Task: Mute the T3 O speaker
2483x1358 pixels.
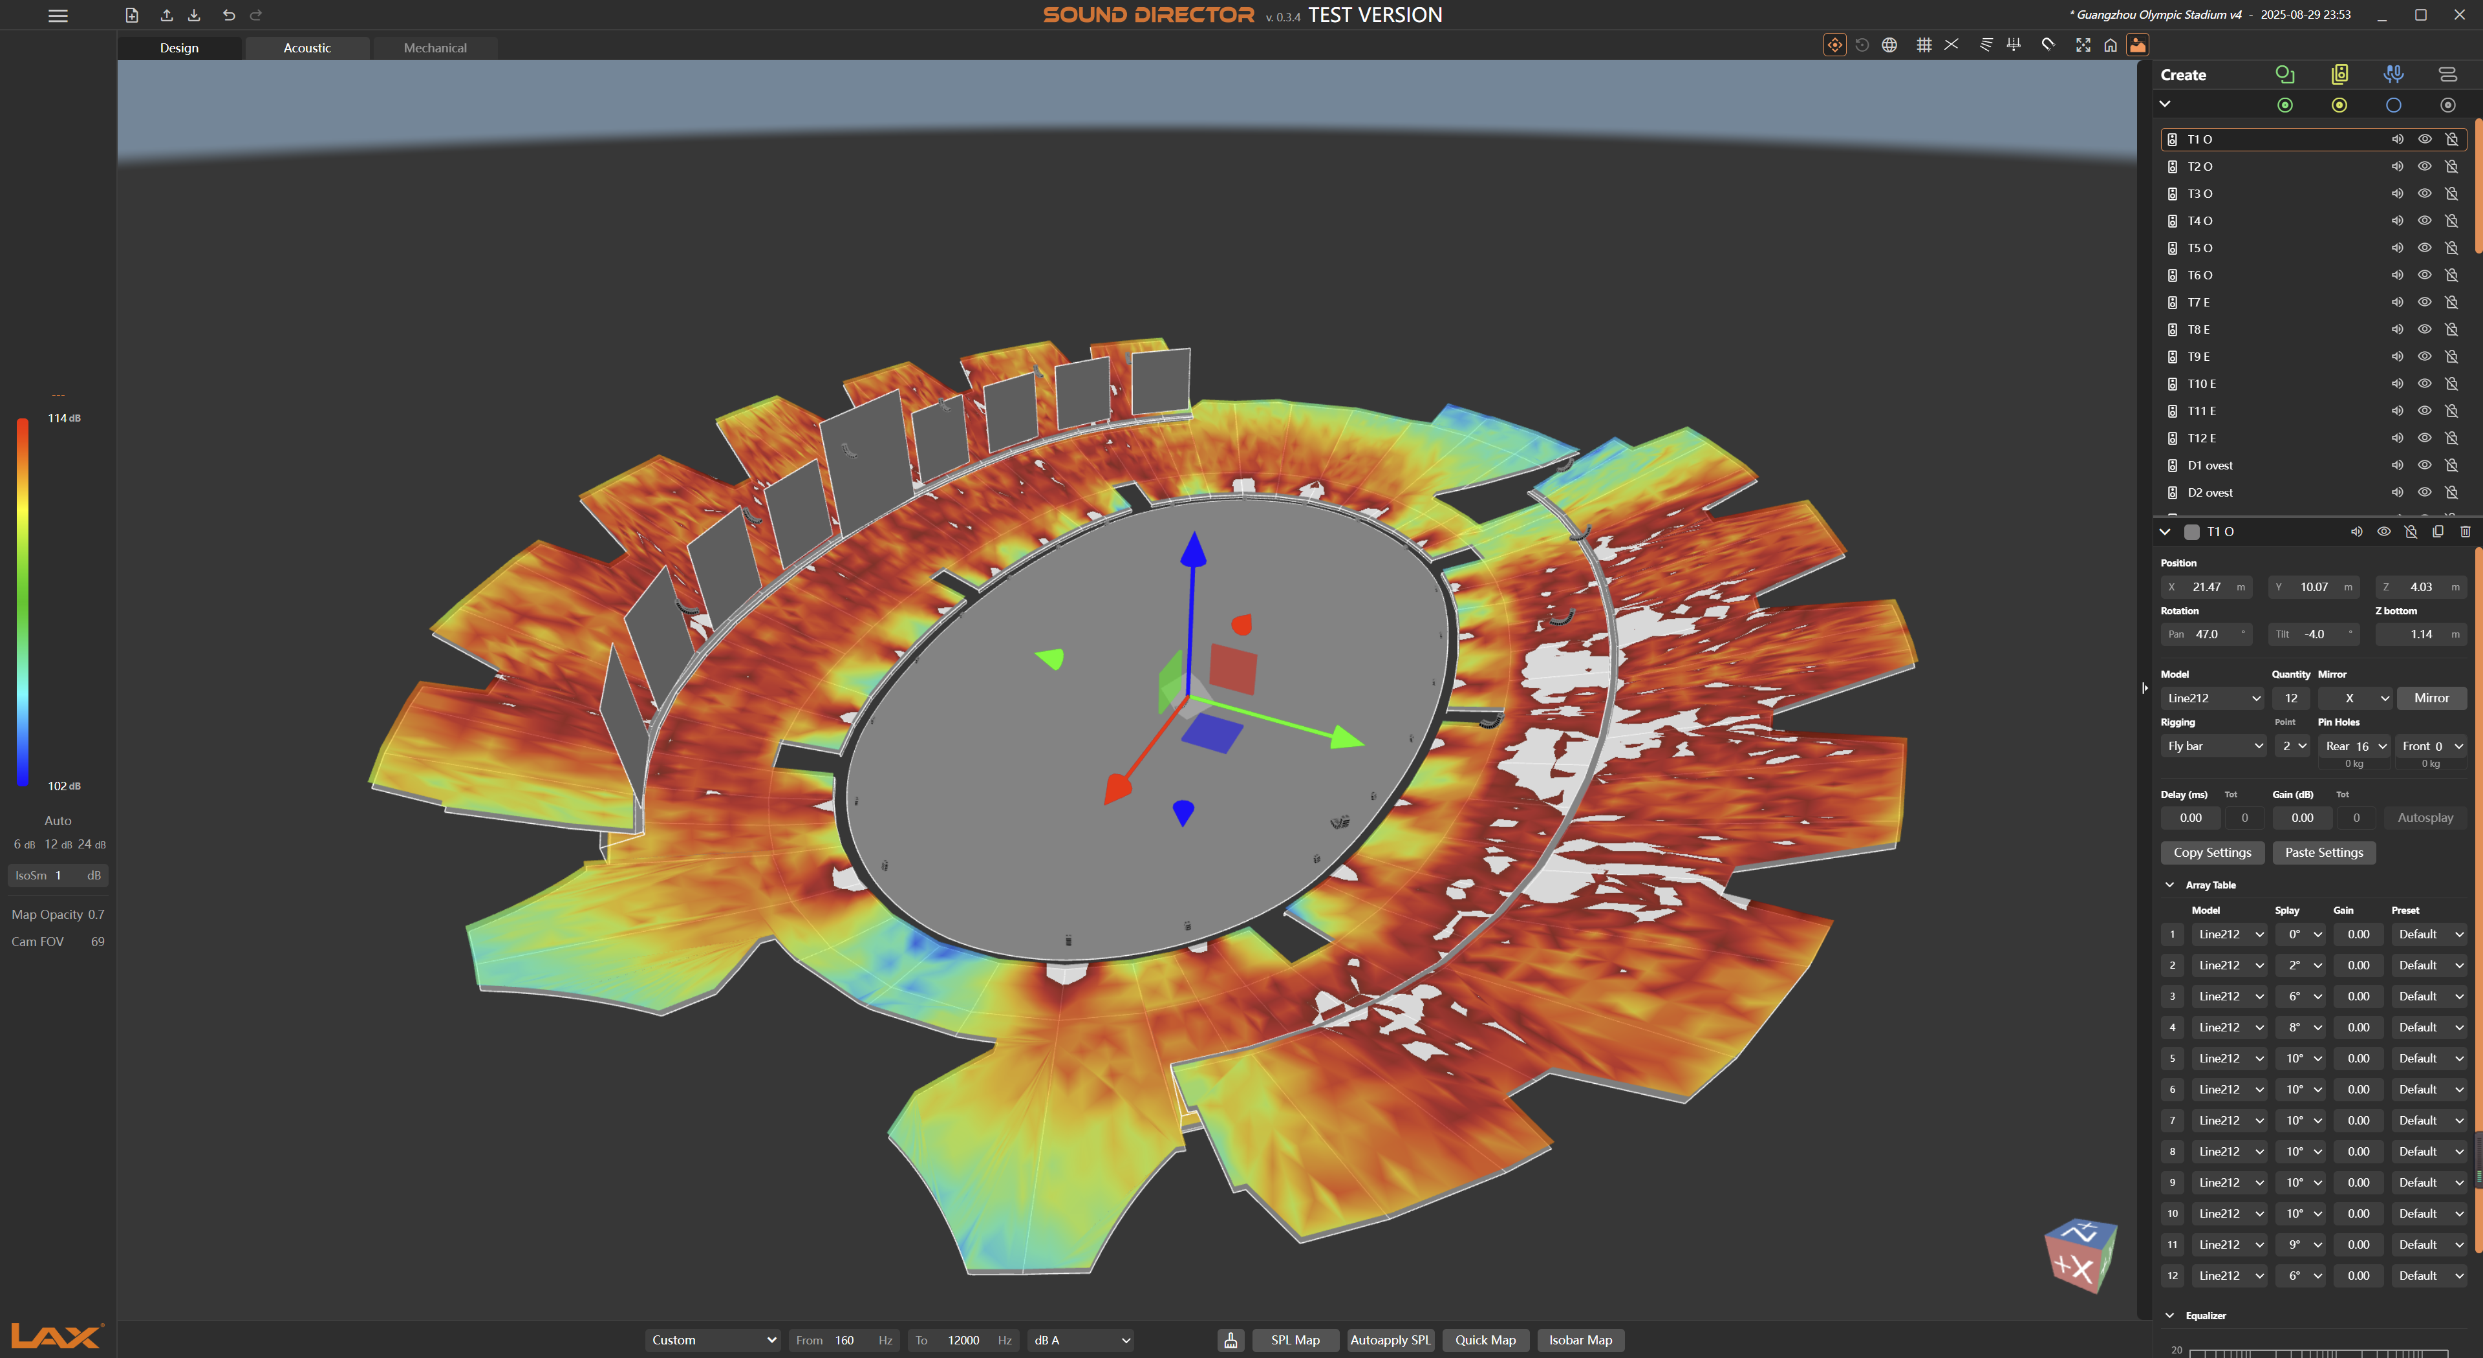Action: click(x=2397, y=194)
